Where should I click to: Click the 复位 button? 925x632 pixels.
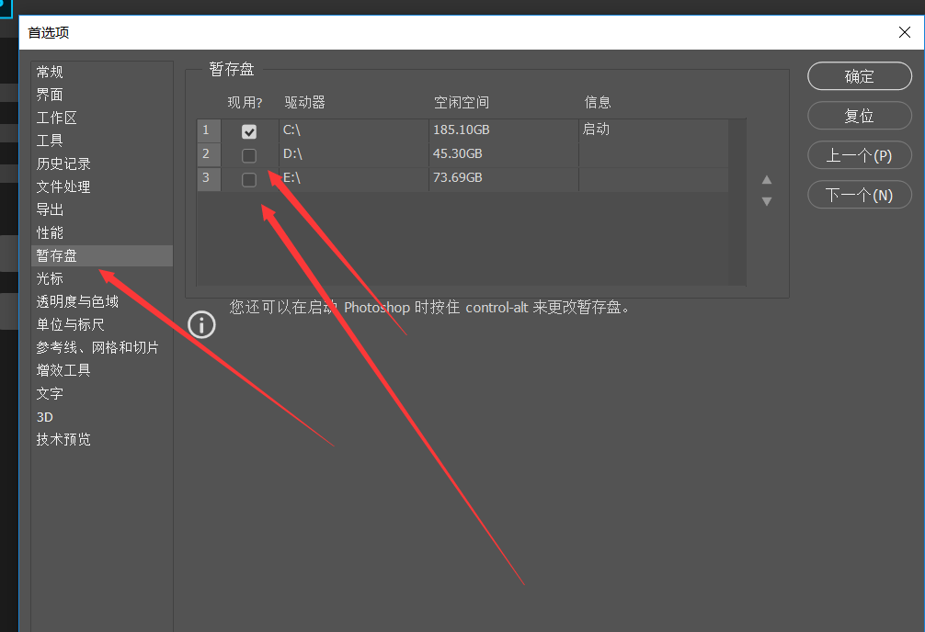[860, 116]
